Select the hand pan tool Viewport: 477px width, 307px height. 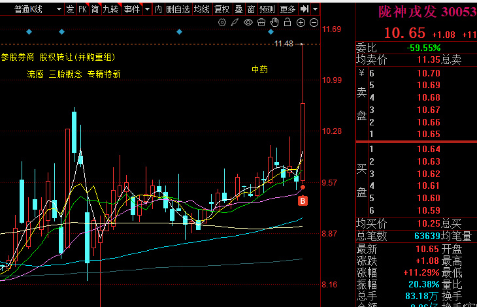[274, 22]
